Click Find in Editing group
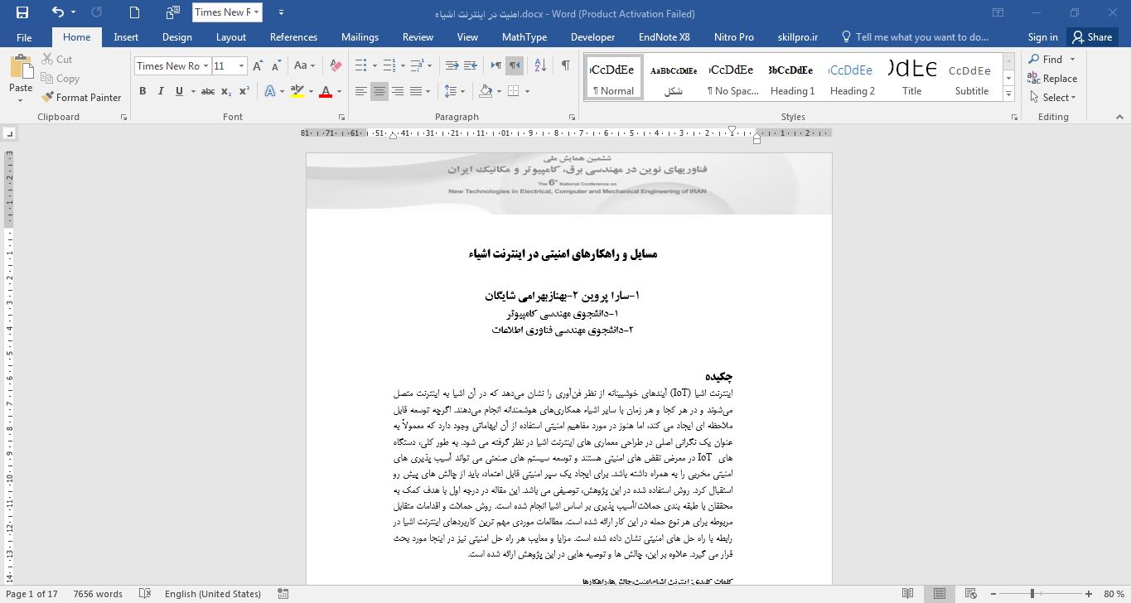This screenshot has width=1131, height=603. coord(1046,59)
